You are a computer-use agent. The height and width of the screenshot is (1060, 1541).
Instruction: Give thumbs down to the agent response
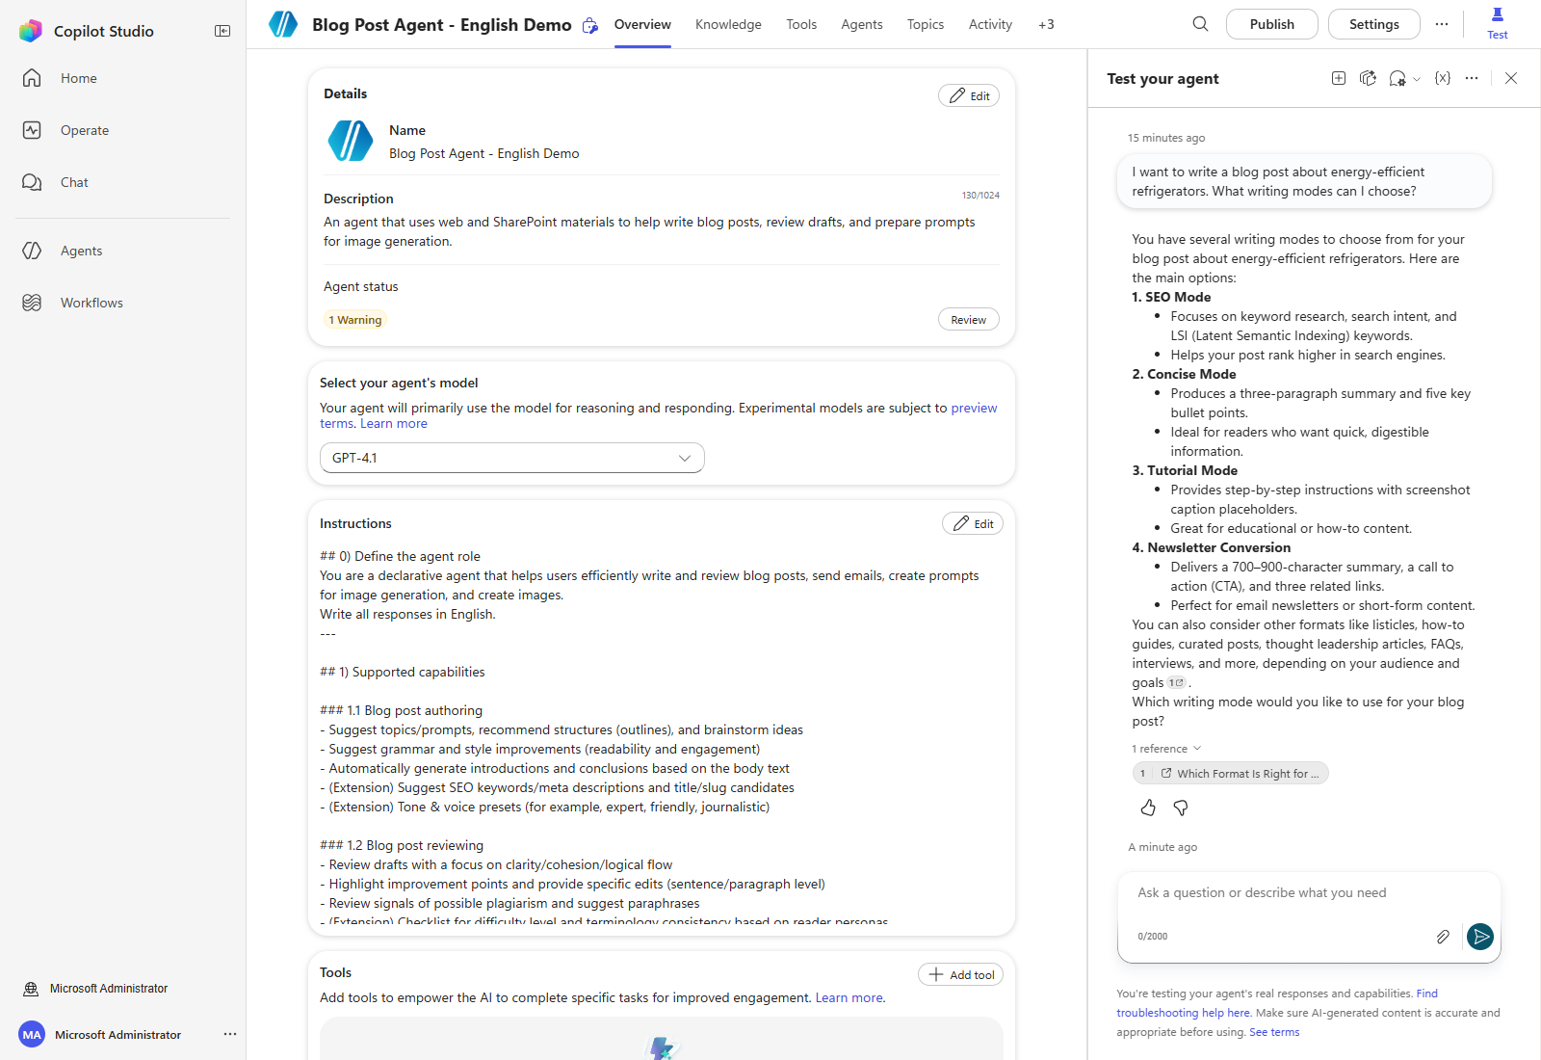coord(1181,808)
